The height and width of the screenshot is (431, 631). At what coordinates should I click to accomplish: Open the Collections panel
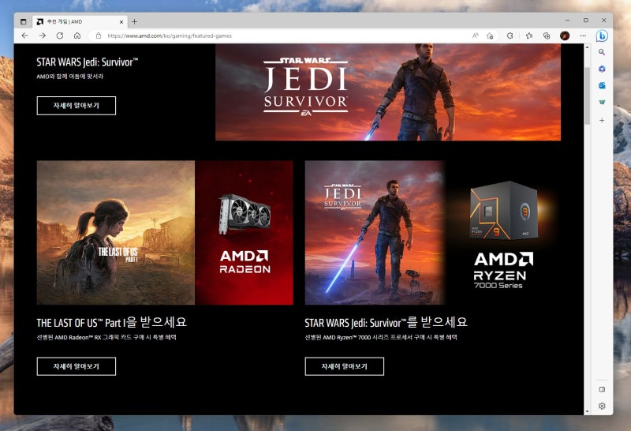(x=547, y=36)
